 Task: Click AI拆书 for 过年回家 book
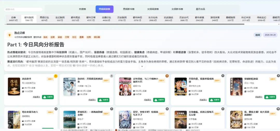(x=159, y=100)
